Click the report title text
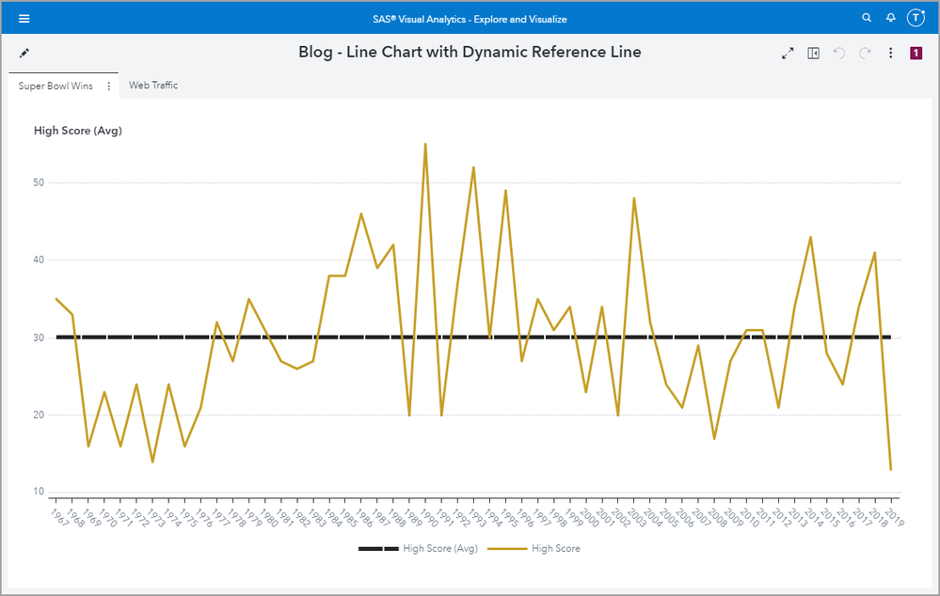The width and height of the screenshot is (940, 596). pos(470,53)
